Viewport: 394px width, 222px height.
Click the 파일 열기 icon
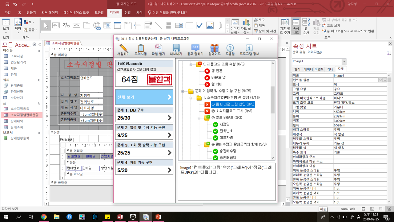pyautogui.click(x=158, y=49)
